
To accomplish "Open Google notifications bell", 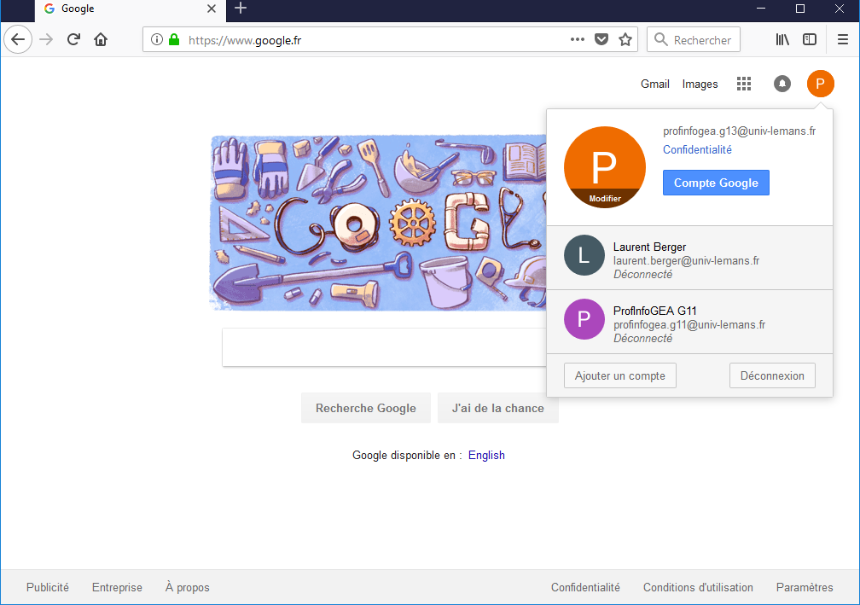I will [782, 84].
